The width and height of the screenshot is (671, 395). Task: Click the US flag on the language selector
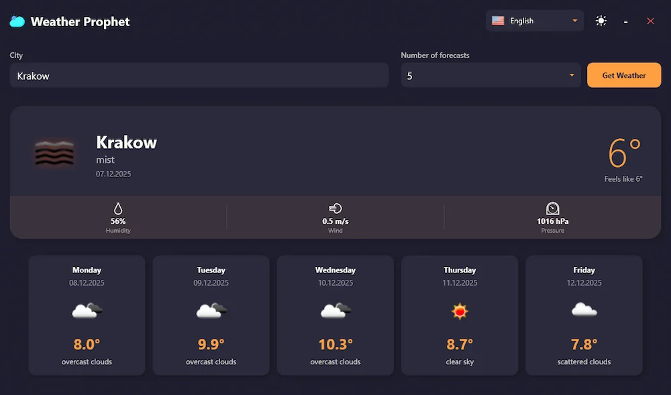click(498, 20)
